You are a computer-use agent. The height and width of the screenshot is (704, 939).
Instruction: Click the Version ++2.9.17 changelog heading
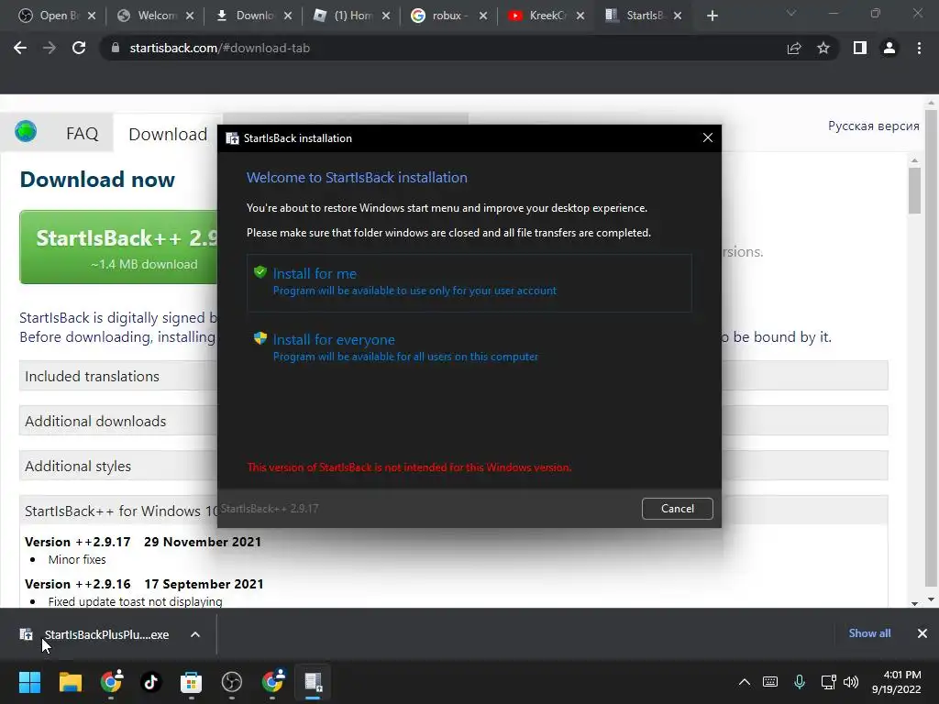(142, 542)
